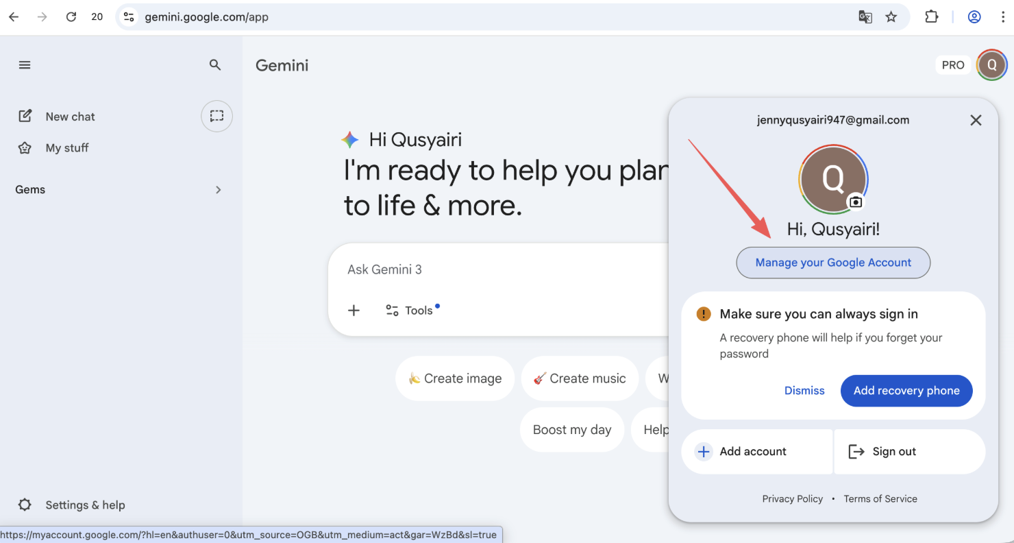Click the Google Translate icon in address bar
1014x543 pixels.
pyautogui.click(x=865, y=17)
